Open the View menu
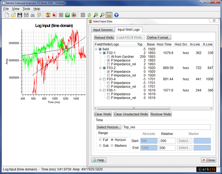The width and height of the screenshot is (222, 174). (x=16, y=9)
